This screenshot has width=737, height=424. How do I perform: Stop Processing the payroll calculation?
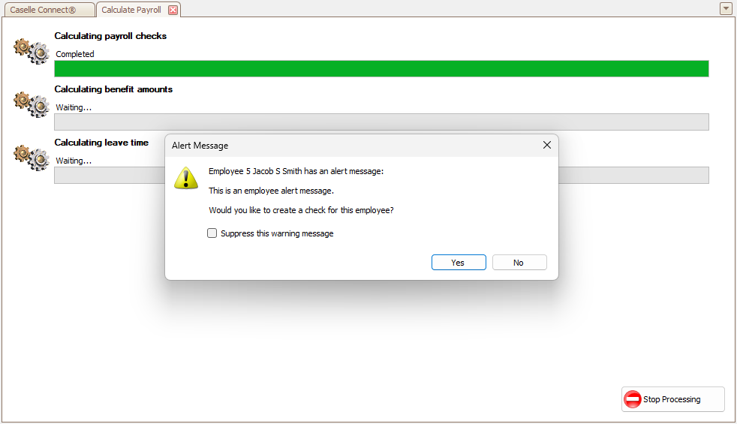(672, 399)
